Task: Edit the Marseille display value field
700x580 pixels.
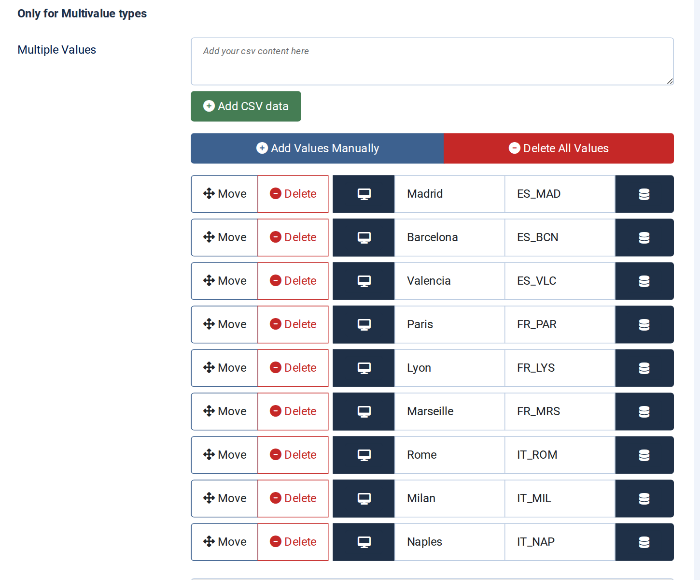Action: tap(449, 411)
